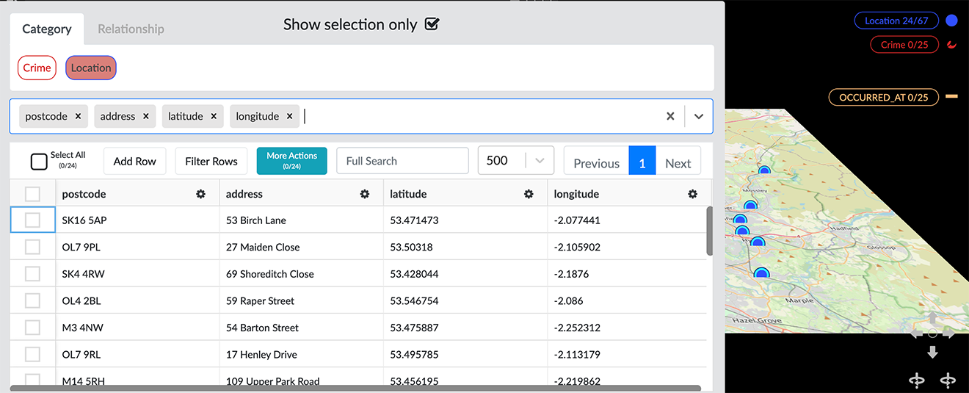Click the rotate right view icon
The image size is (969, 393).
click(x=948, y=380)
